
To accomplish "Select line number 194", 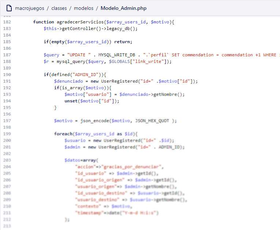I will tap(7, 101).
